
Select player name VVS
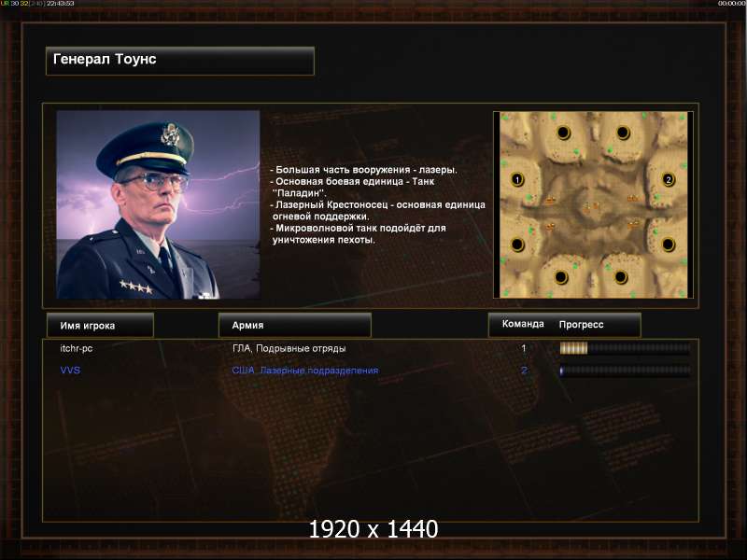[x=70, y=370]
